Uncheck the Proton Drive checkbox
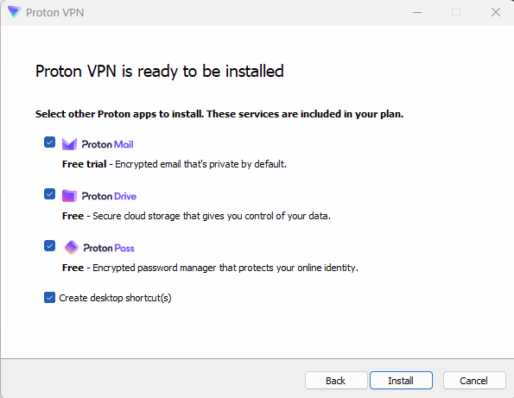 pyautogui.click(x=49, y=194)
